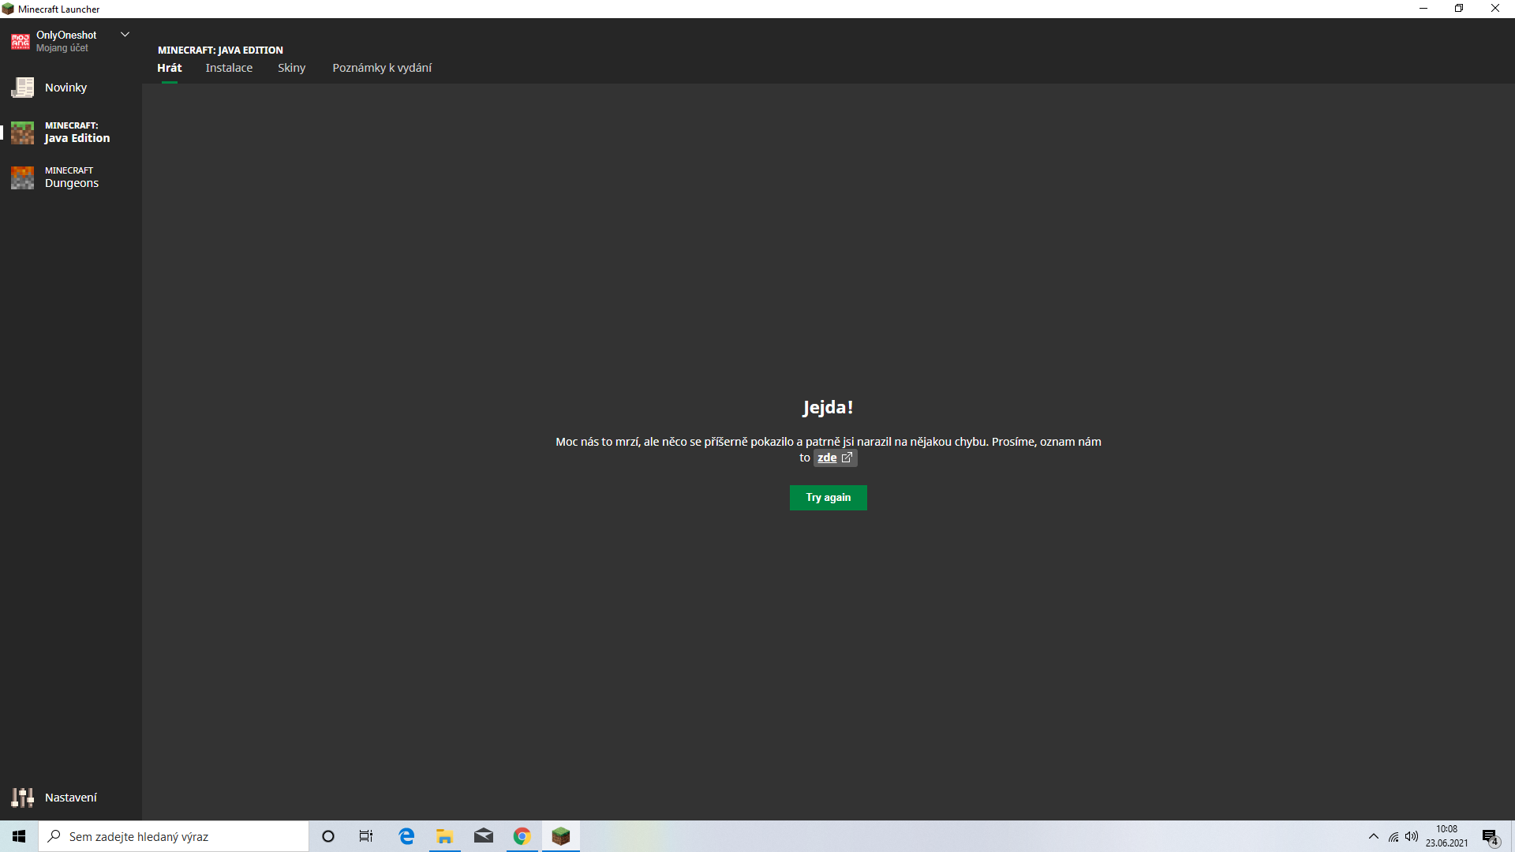Select the Minecraft Java Edition grass block icon
The height and width of the screenshot is (852, 1515).
click(x=22, y=133)
